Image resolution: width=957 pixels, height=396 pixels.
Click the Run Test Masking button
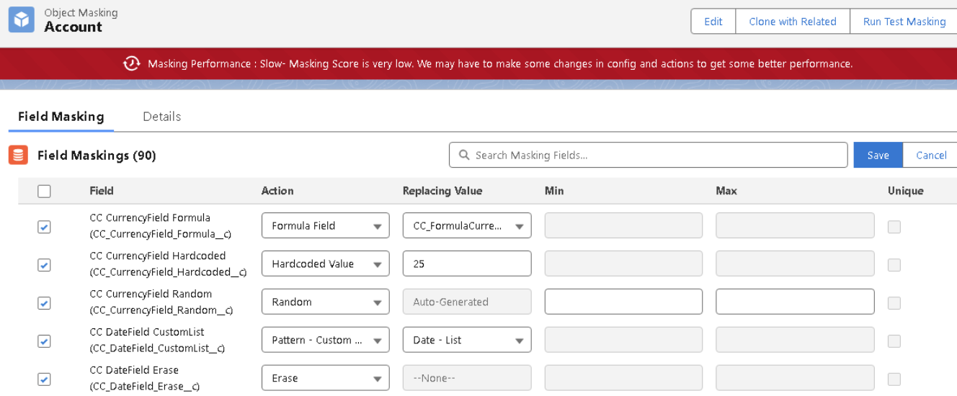pyautogui.click(x=904, y=22)
